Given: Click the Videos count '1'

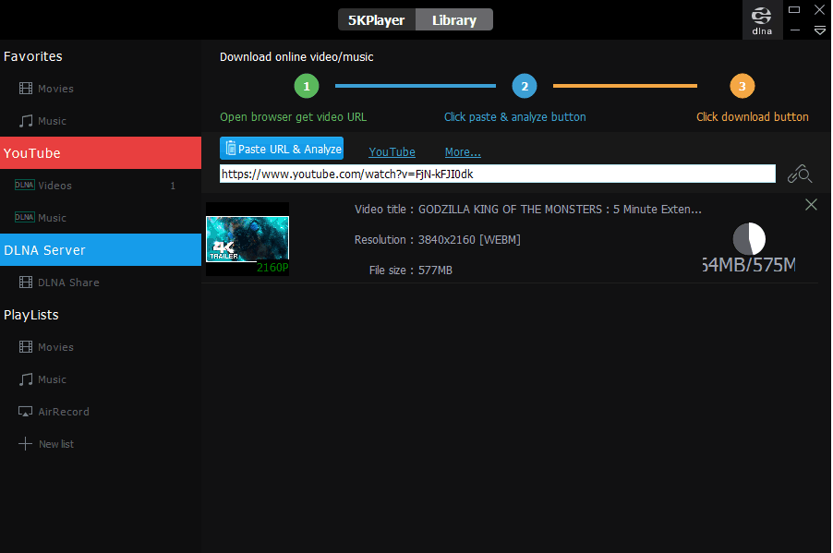Looking at the screenshot, I should pyautogui.click(x=173, y=186).
